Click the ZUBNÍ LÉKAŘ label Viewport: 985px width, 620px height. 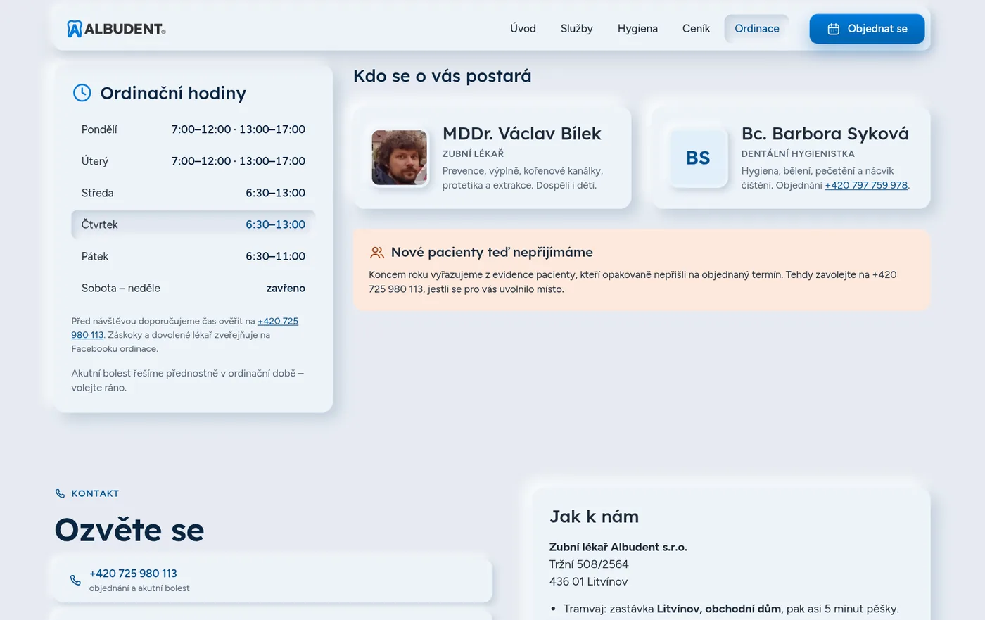click(473, 153)
